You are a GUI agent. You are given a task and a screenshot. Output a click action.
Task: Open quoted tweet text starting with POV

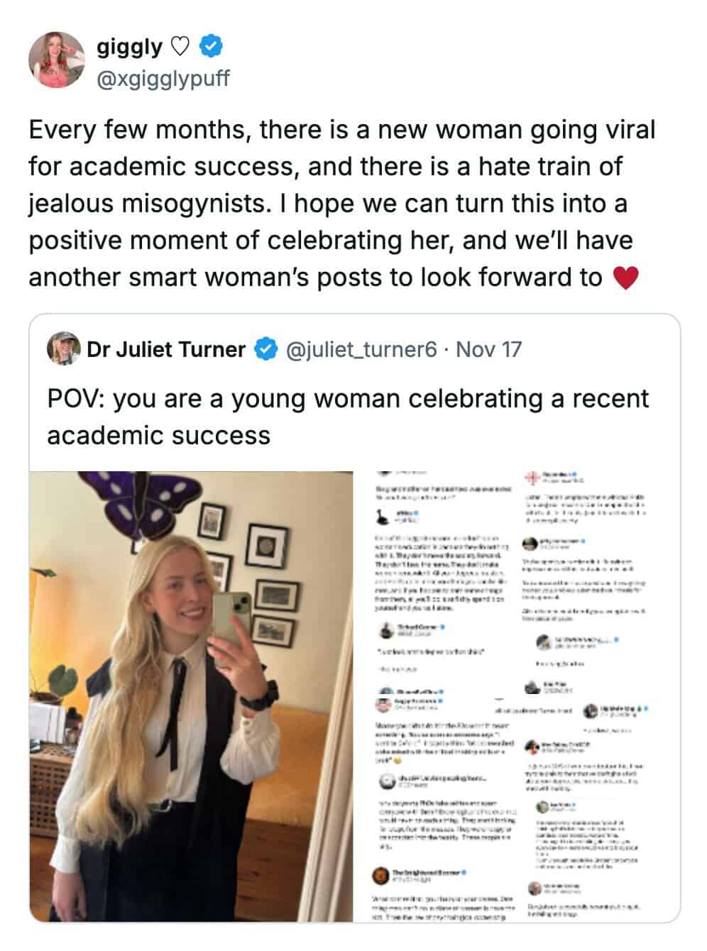pyautogui.click(x=348, y=417)
